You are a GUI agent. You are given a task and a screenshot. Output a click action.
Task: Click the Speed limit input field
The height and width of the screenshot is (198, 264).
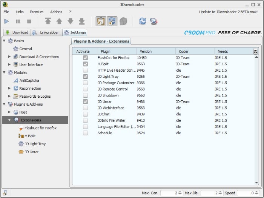pos(246,193)
